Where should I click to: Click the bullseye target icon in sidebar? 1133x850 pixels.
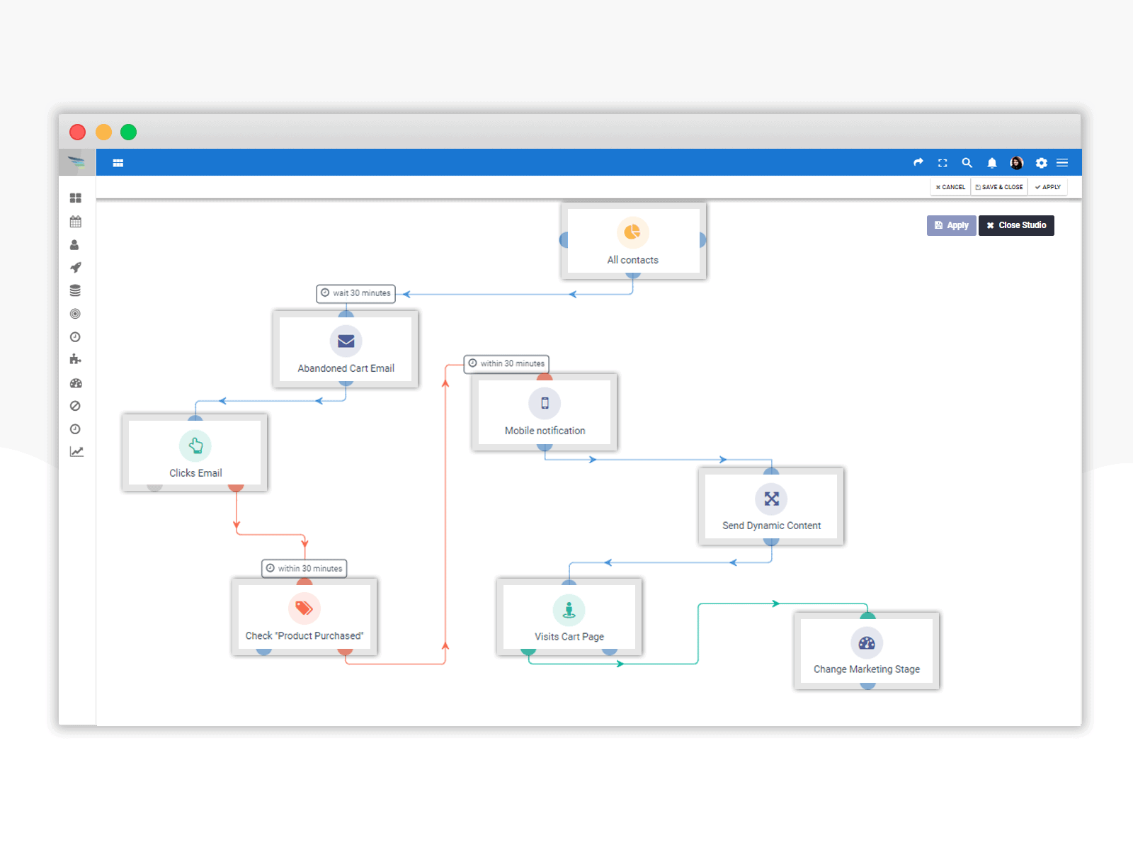pos(75,314)
